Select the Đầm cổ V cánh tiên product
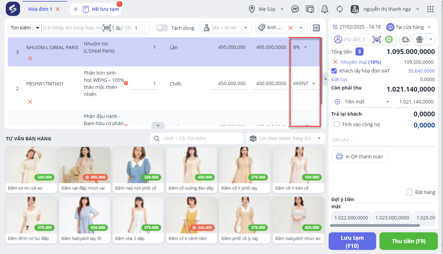The height and width of the screenshot is (254, 443). (192, 220)
